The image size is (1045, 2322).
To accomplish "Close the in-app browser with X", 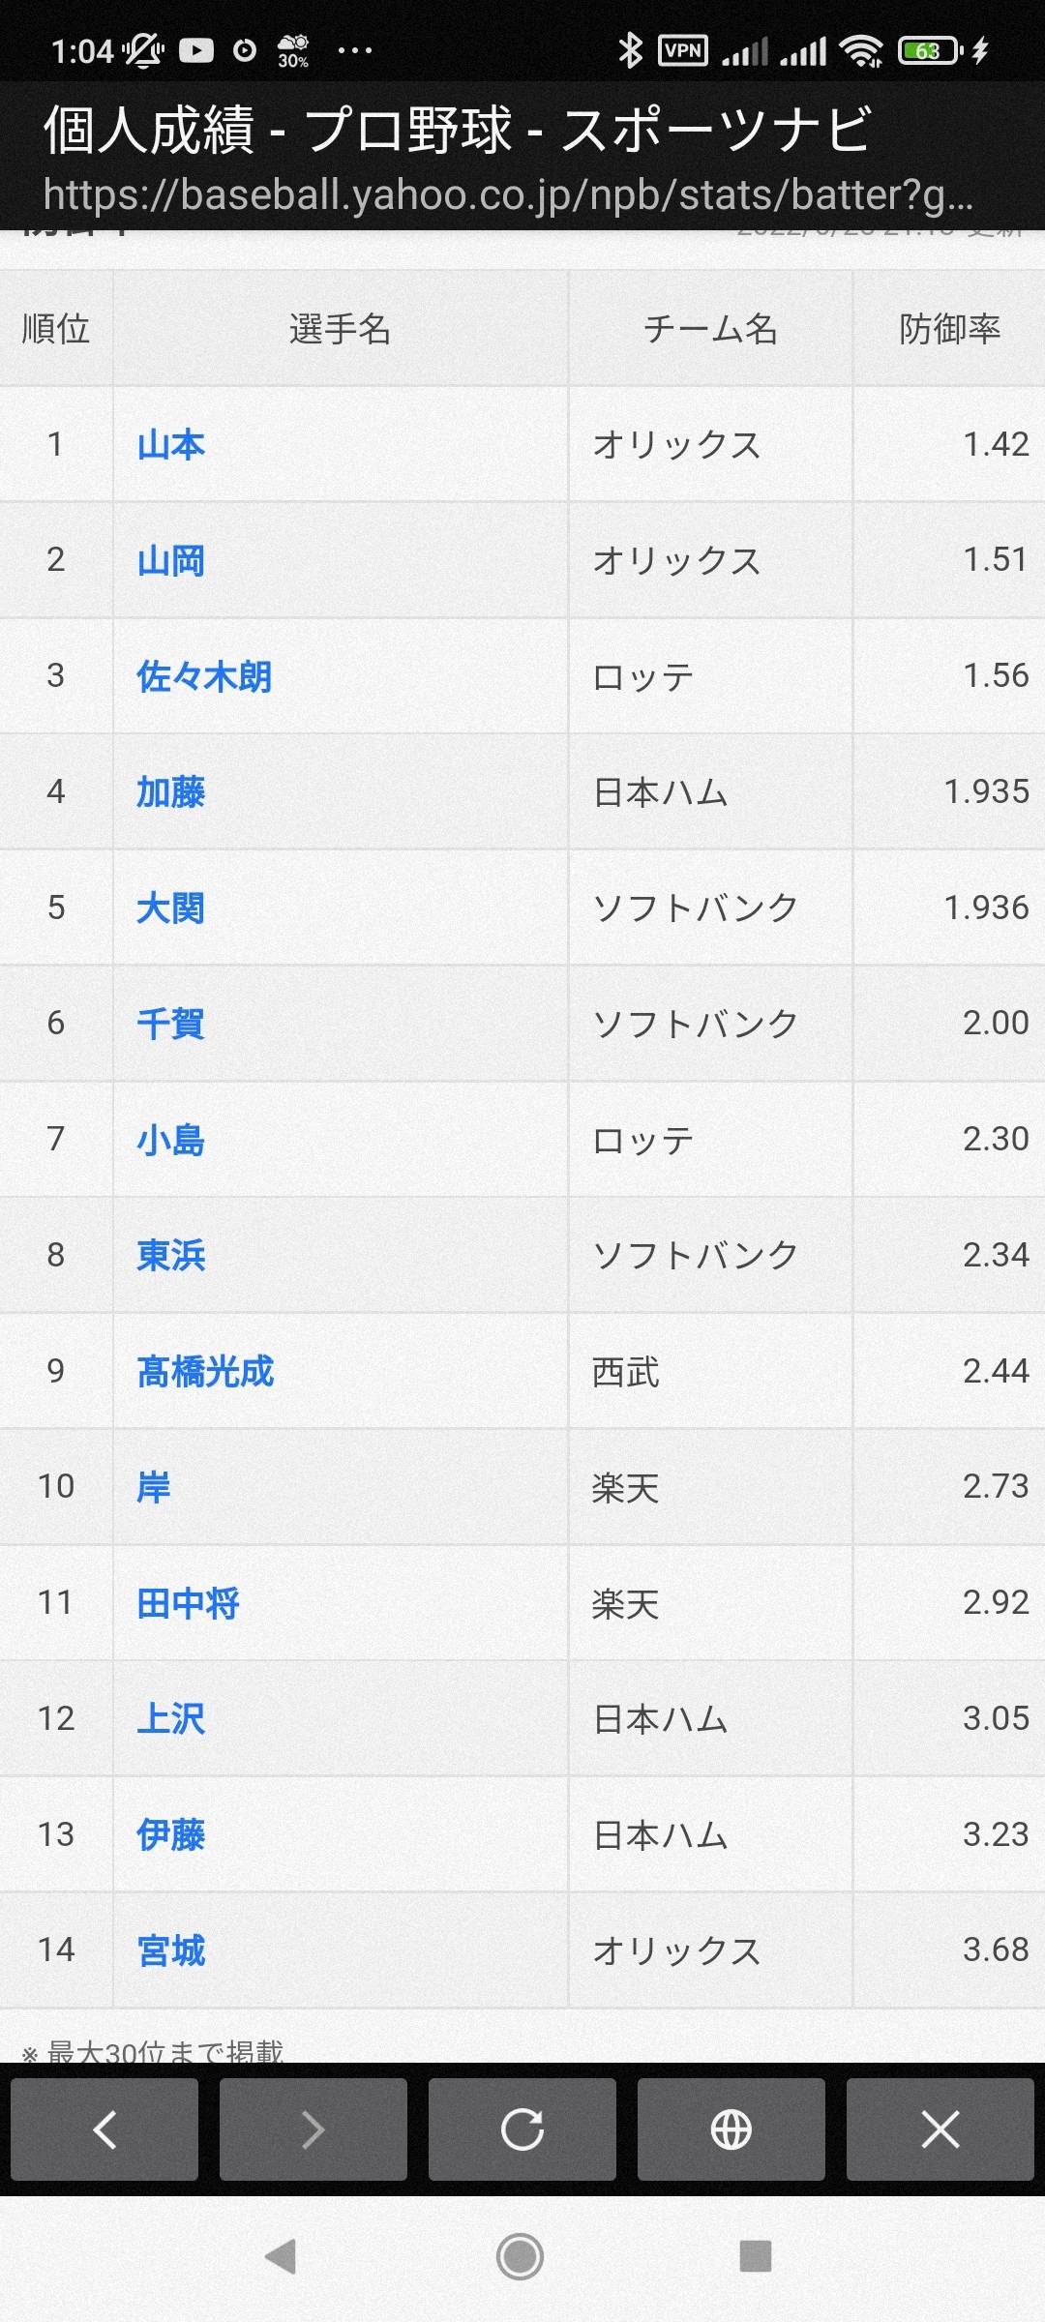I will tap(940, 2129).
